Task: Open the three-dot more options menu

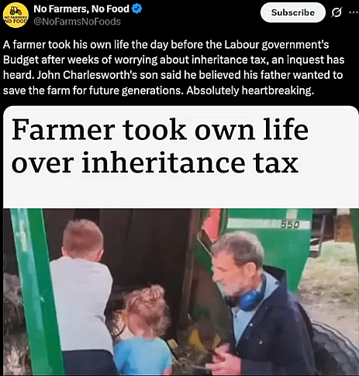Action: point(354,12)
